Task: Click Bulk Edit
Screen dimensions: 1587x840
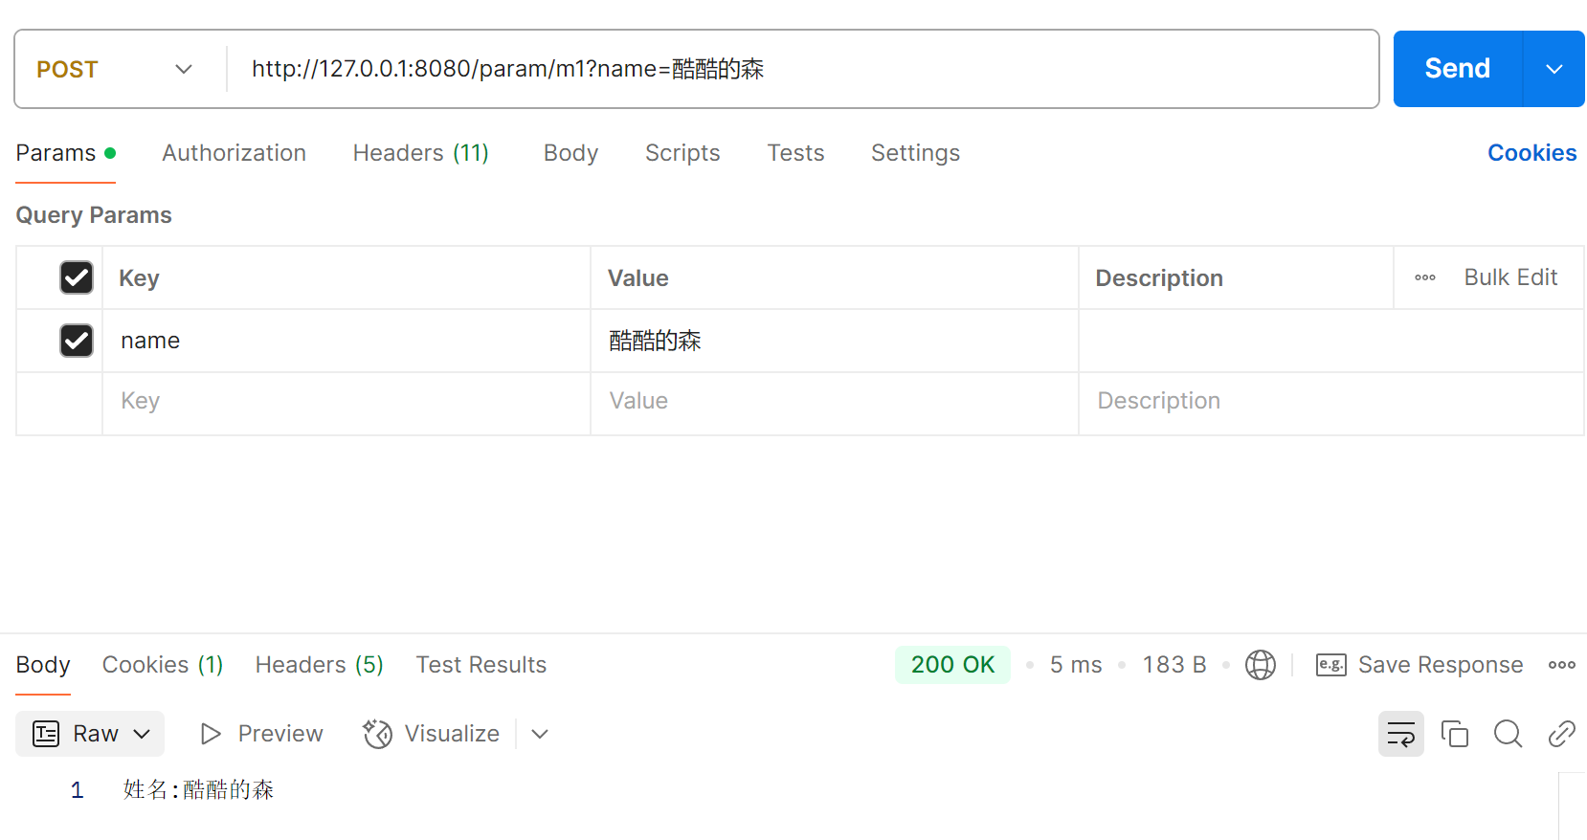Action: pos(1510,277)
